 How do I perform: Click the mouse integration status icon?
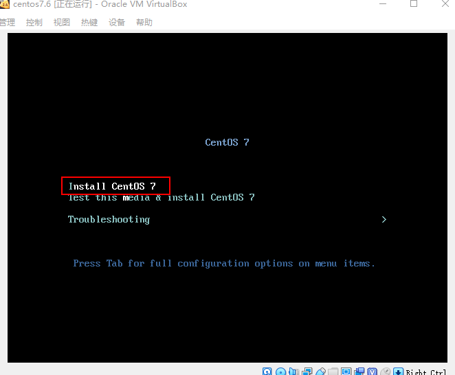click(x=386, y=372)
